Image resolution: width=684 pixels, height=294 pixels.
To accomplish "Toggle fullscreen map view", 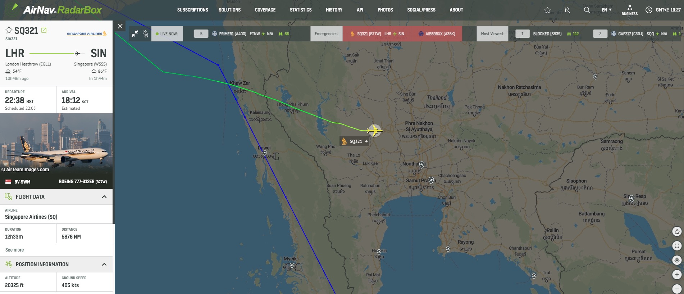I will tap(677, 246).
